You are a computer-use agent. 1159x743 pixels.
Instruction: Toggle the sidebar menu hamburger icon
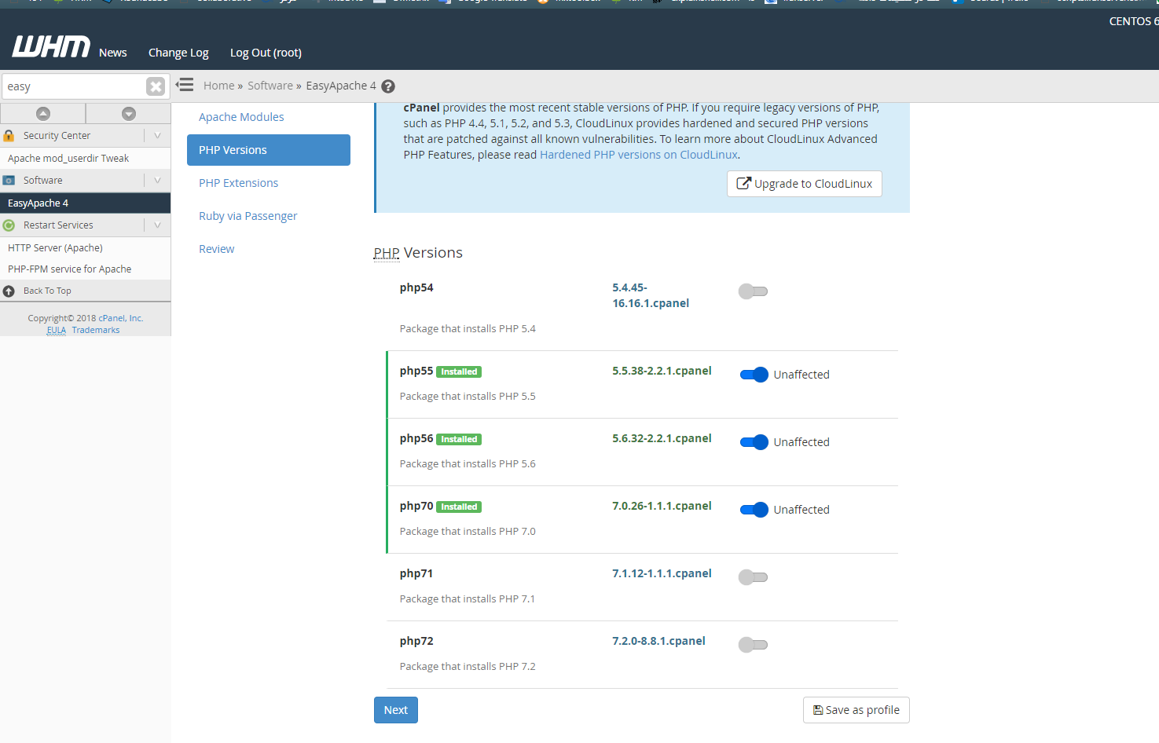185,85
